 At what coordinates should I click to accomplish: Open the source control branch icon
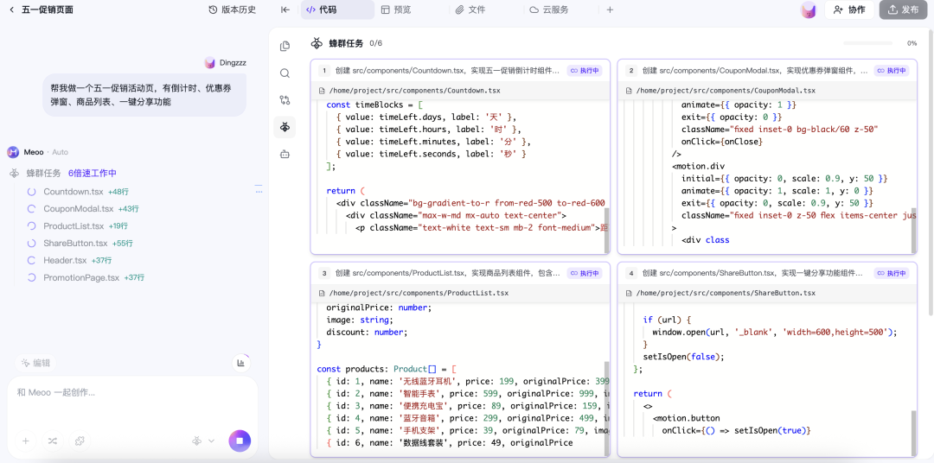[285, 100]
